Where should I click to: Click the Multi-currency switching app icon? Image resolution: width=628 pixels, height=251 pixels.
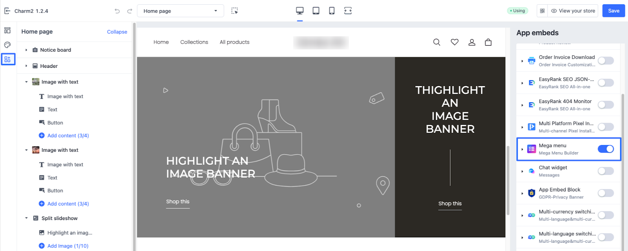[x=531, y=215]
